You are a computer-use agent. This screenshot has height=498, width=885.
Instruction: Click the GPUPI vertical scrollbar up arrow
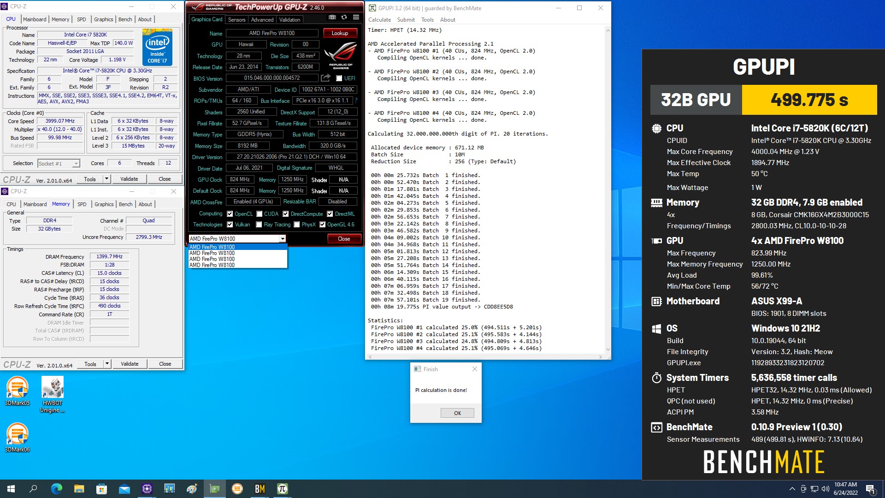(608, 30)
